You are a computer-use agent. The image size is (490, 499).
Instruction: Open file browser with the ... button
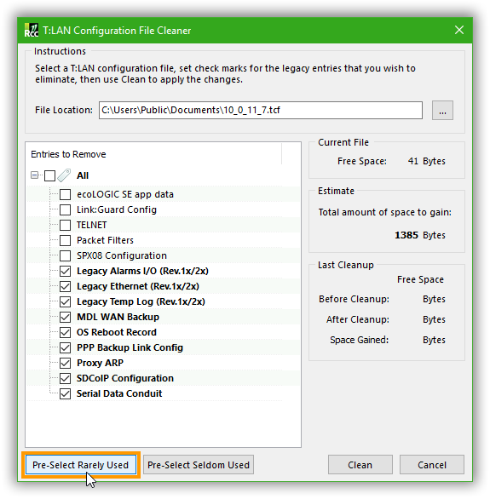pyautogui.click(x=442, y=111)
